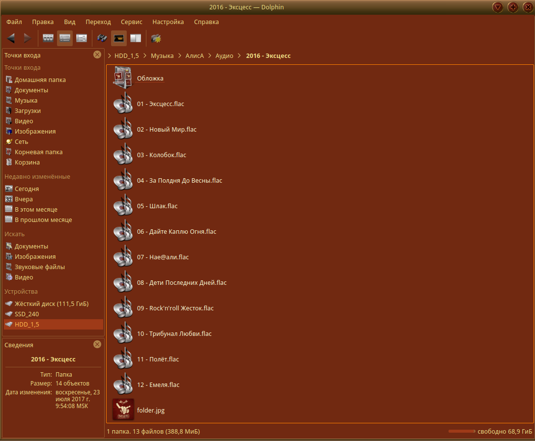The image size is (535, 441).
Task: Open the Вид menu
Action: [x=70, y=22]
